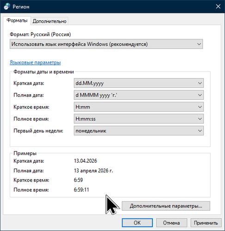Image resolution: width=225 pixels, height=231 pixels.
Task: Click the Применить button
Action: pos(206,223)
